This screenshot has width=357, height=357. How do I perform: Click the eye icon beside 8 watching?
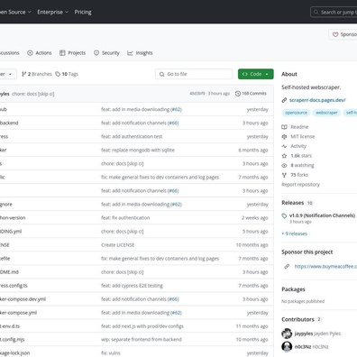[284, 165]
